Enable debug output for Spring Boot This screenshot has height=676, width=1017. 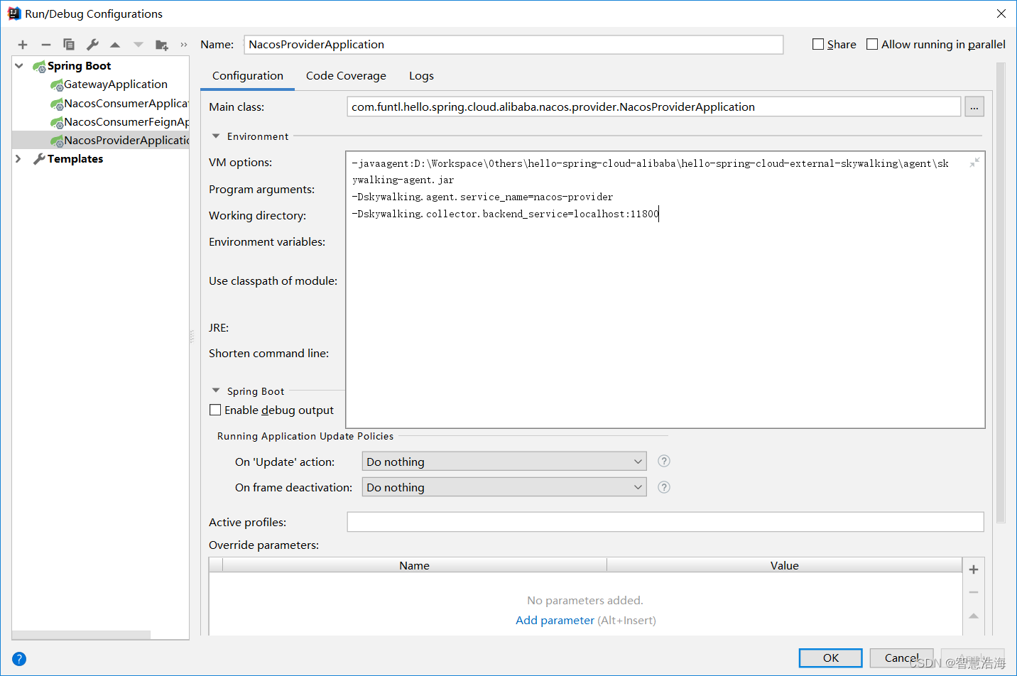click(215, 410)
